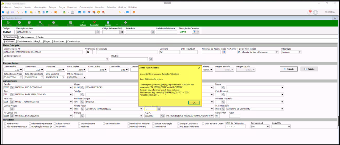This screenshot has height=145, width=340.
Task: Expand the Código do serviço dropdown
Action: (108, 59)
